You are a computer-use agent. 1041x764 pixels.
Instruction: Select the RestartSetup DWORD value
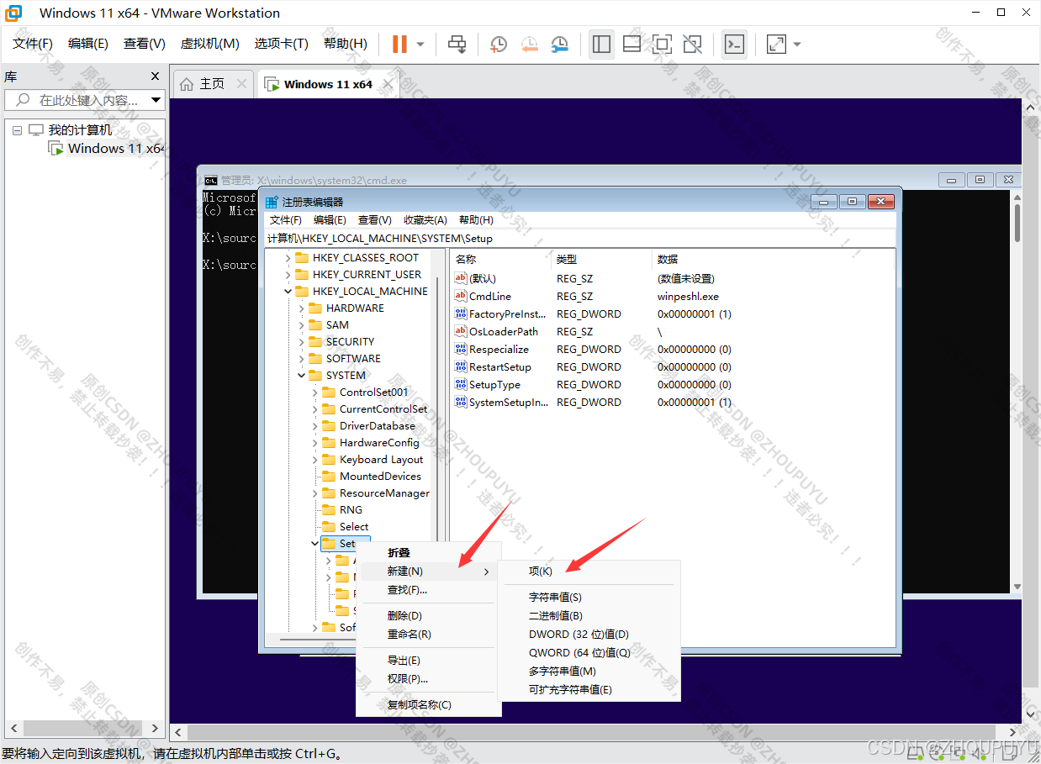493,366
